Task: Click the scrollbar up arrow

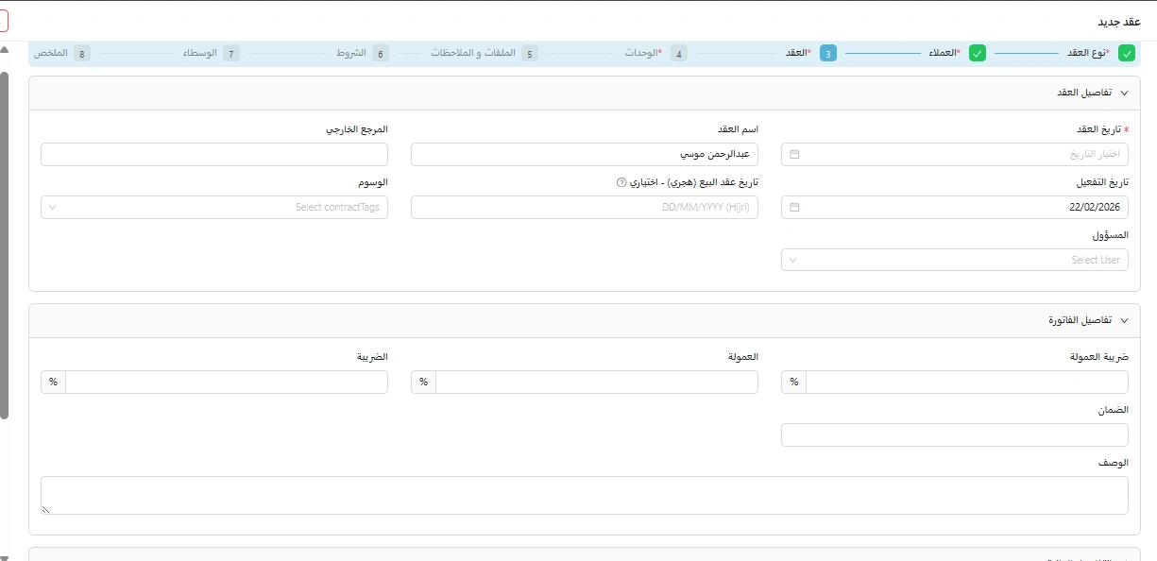Action: 5,49
